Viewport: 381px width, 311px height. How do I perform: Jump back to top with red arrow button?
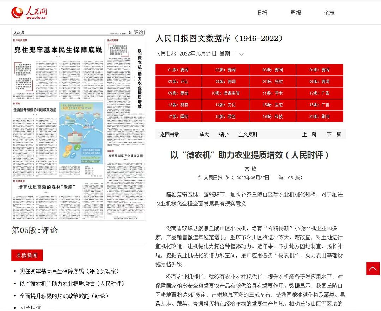tap(373, 268)
